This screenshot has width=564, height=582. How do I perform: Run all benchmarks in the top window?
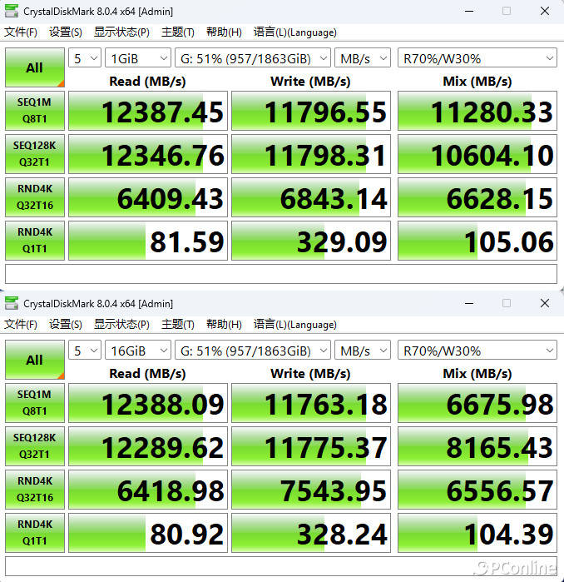[x=34, y=67]
